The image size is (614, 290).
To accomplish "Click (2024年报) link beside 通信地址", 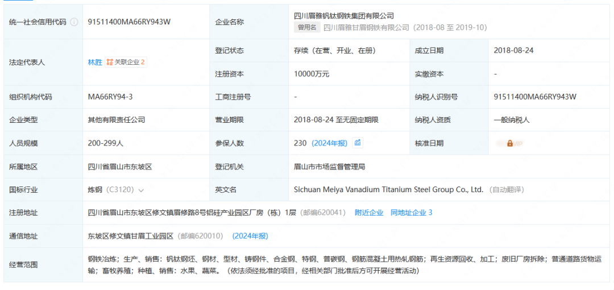I will (x=250, y=236).
